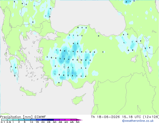Click the legend label '50'
The width and height of the screenshot is (159, 123).
pyautogui.click(x=77, y=122)
